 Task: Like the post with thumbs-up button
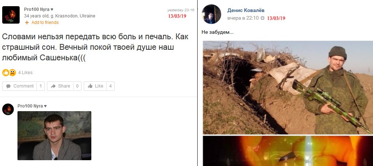point(99,86)
